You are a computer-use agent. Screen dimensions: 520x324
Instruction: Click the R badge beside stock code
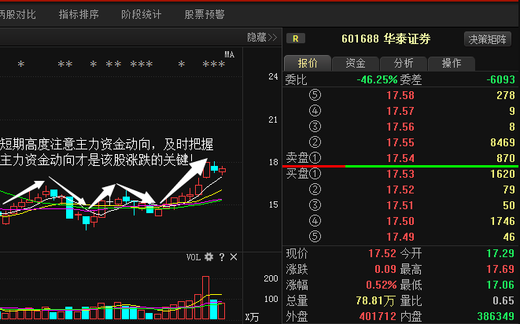pos(295,38)
